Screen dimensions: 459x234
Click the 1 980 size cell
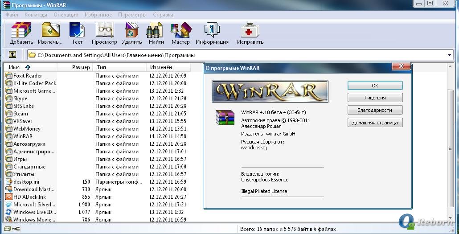coord(84,205)
